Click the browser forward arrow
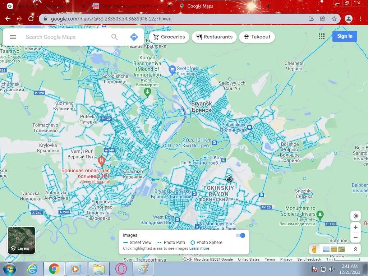 click(x=19, y=19)
